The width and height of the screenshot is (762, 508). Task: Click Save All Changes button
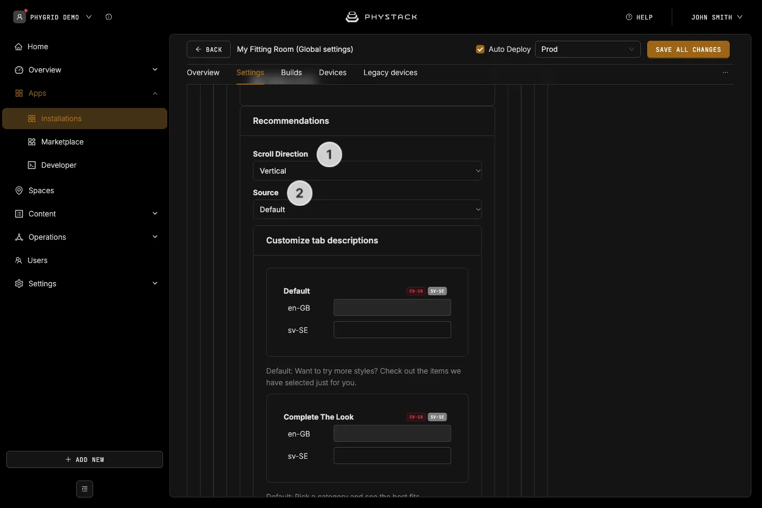(x=688, y=49)
